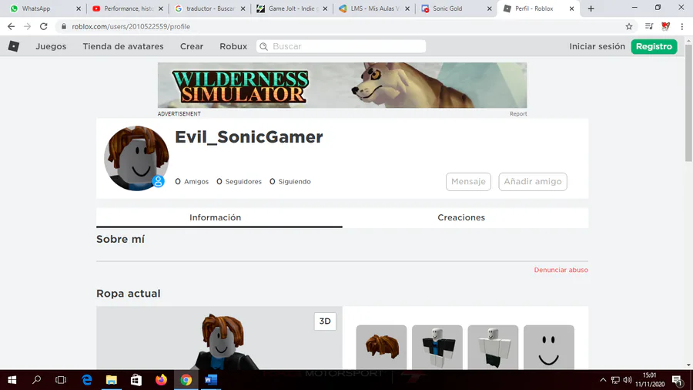This screenshot has height=390, width=693.
Task: Open Task View in taskbar
Action: tap(61, 380)
